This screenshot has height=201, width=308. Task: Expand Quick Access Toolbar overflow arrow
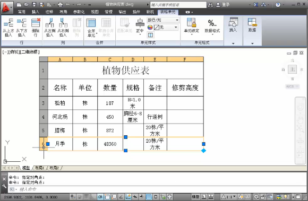90,5
